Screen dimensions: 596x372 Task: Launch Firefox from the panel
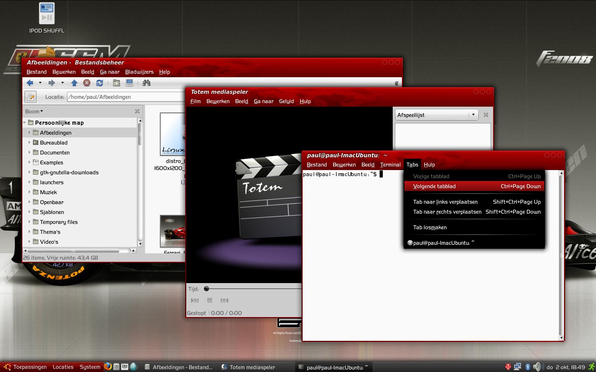coord(108,367)
